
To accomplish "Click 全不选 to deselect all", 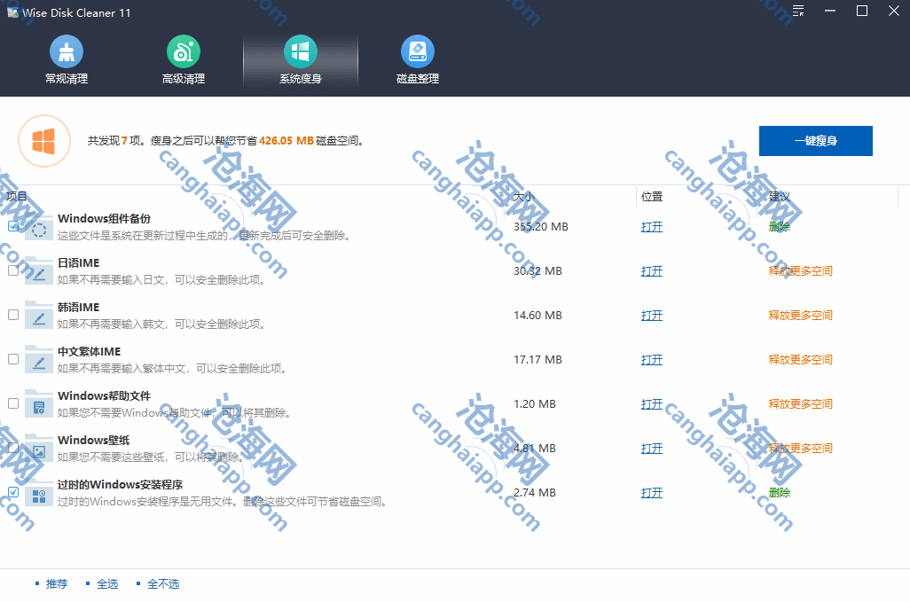I will tap(163, 584).
